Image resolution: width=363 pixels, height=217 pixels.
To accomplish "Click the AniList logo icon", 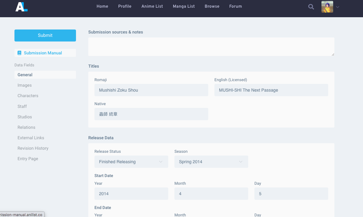I will point(22,6).
